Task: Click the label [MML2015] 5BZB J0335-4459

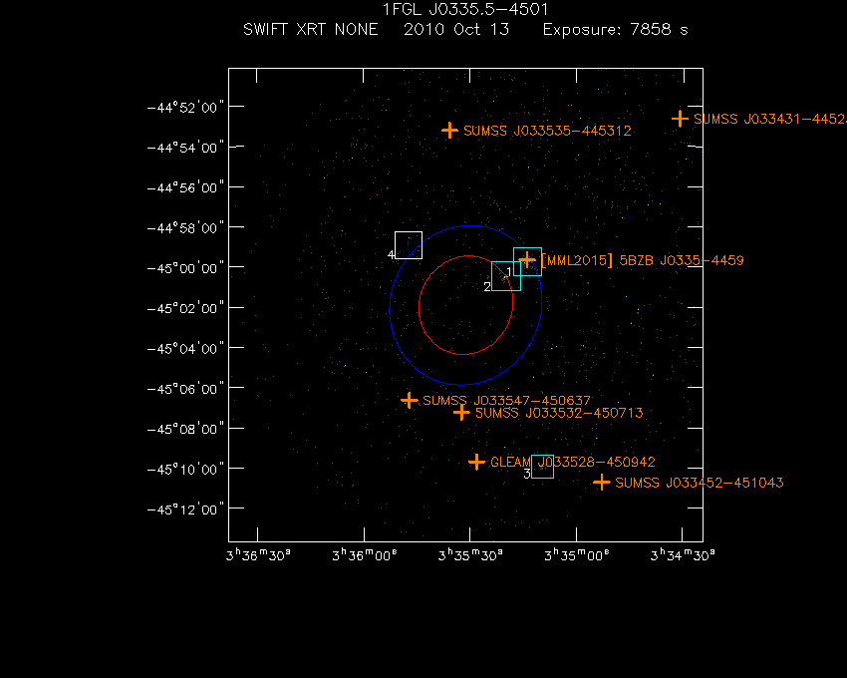Action: pyautogui.click(x=643, y=260)
